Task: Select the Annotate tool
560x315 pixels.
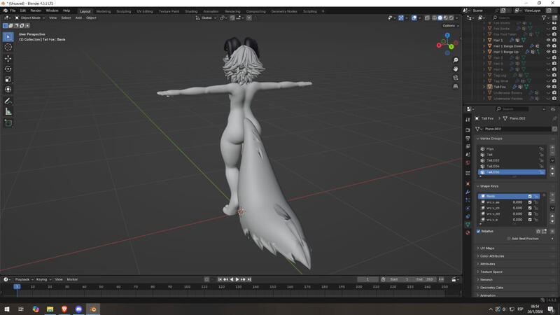Action: (8, 101)
